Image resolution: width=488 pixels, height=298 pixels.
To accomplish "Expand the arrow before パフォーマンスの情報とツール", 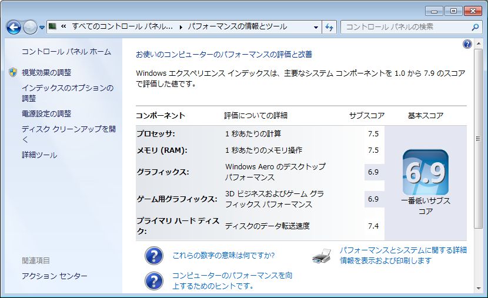I will (181, 27).
